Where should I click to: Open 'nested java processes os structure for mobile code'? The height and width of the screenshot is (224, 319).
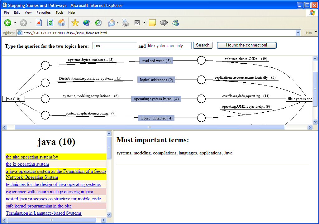tap(53, 199)
